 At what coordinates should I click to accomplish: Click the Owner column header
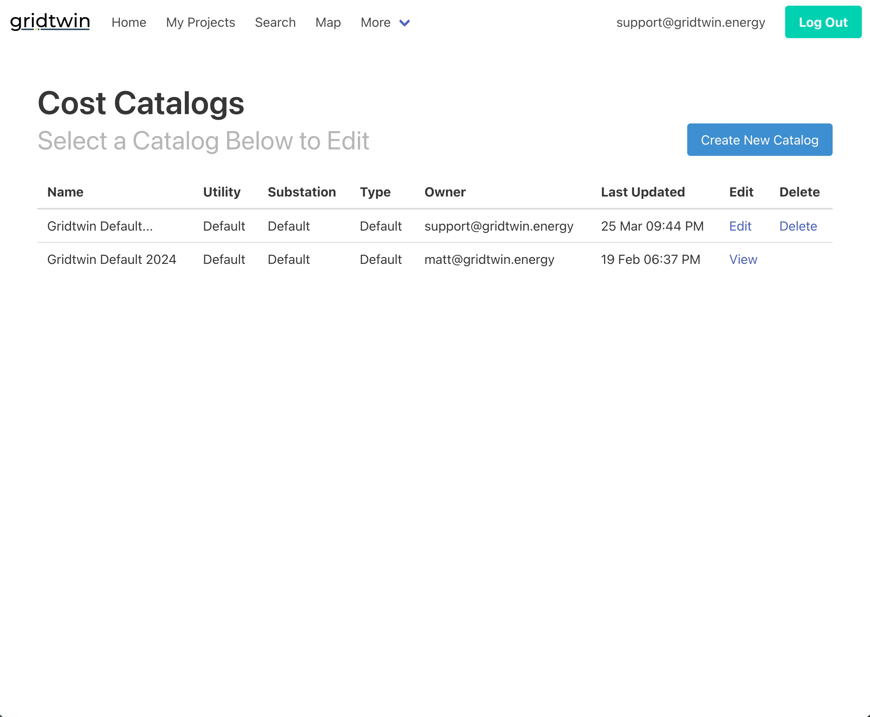[x=444, y=192]
